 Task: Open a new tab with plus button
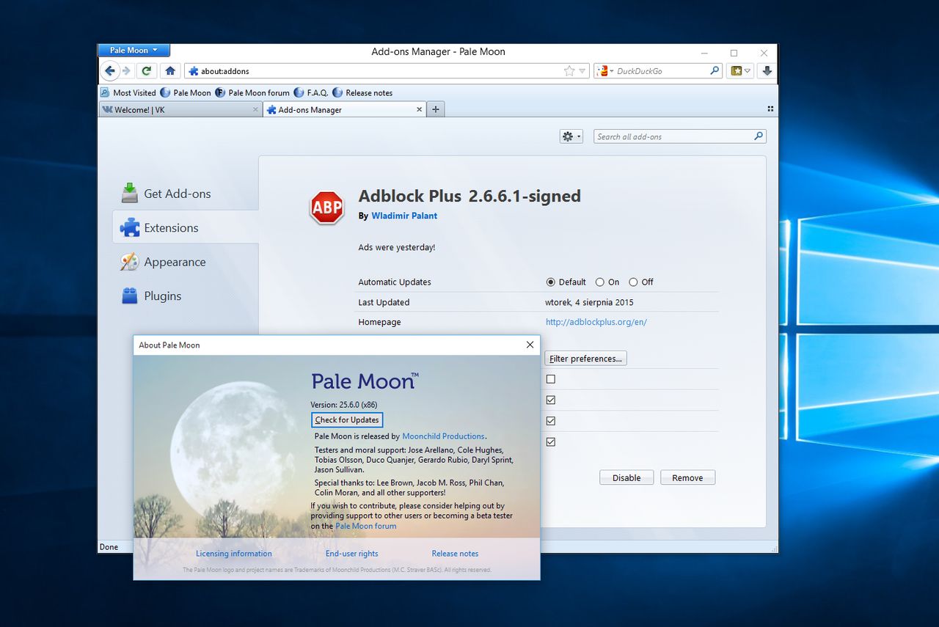436,110
